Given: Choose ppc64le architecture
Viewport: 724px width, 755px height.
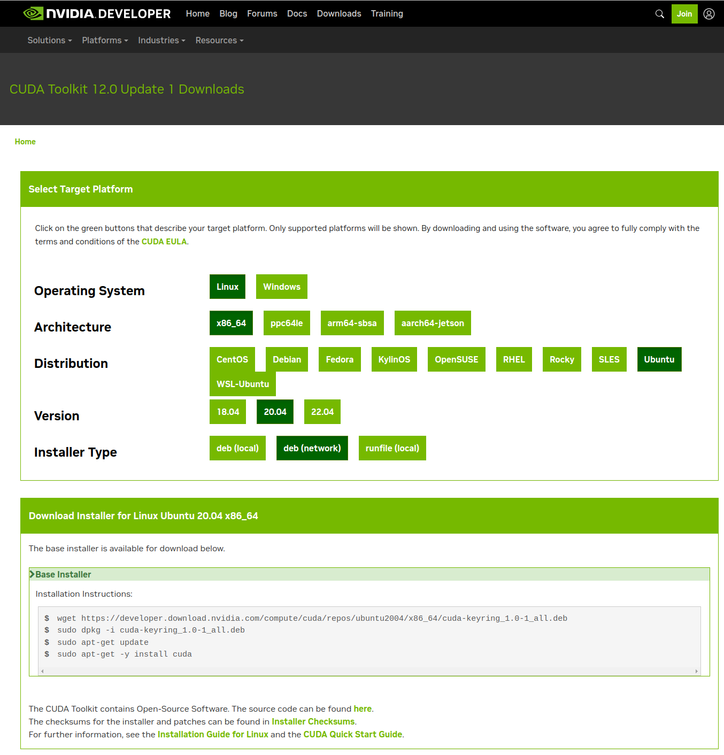Looking at the screenshot, I should point(287,323).
